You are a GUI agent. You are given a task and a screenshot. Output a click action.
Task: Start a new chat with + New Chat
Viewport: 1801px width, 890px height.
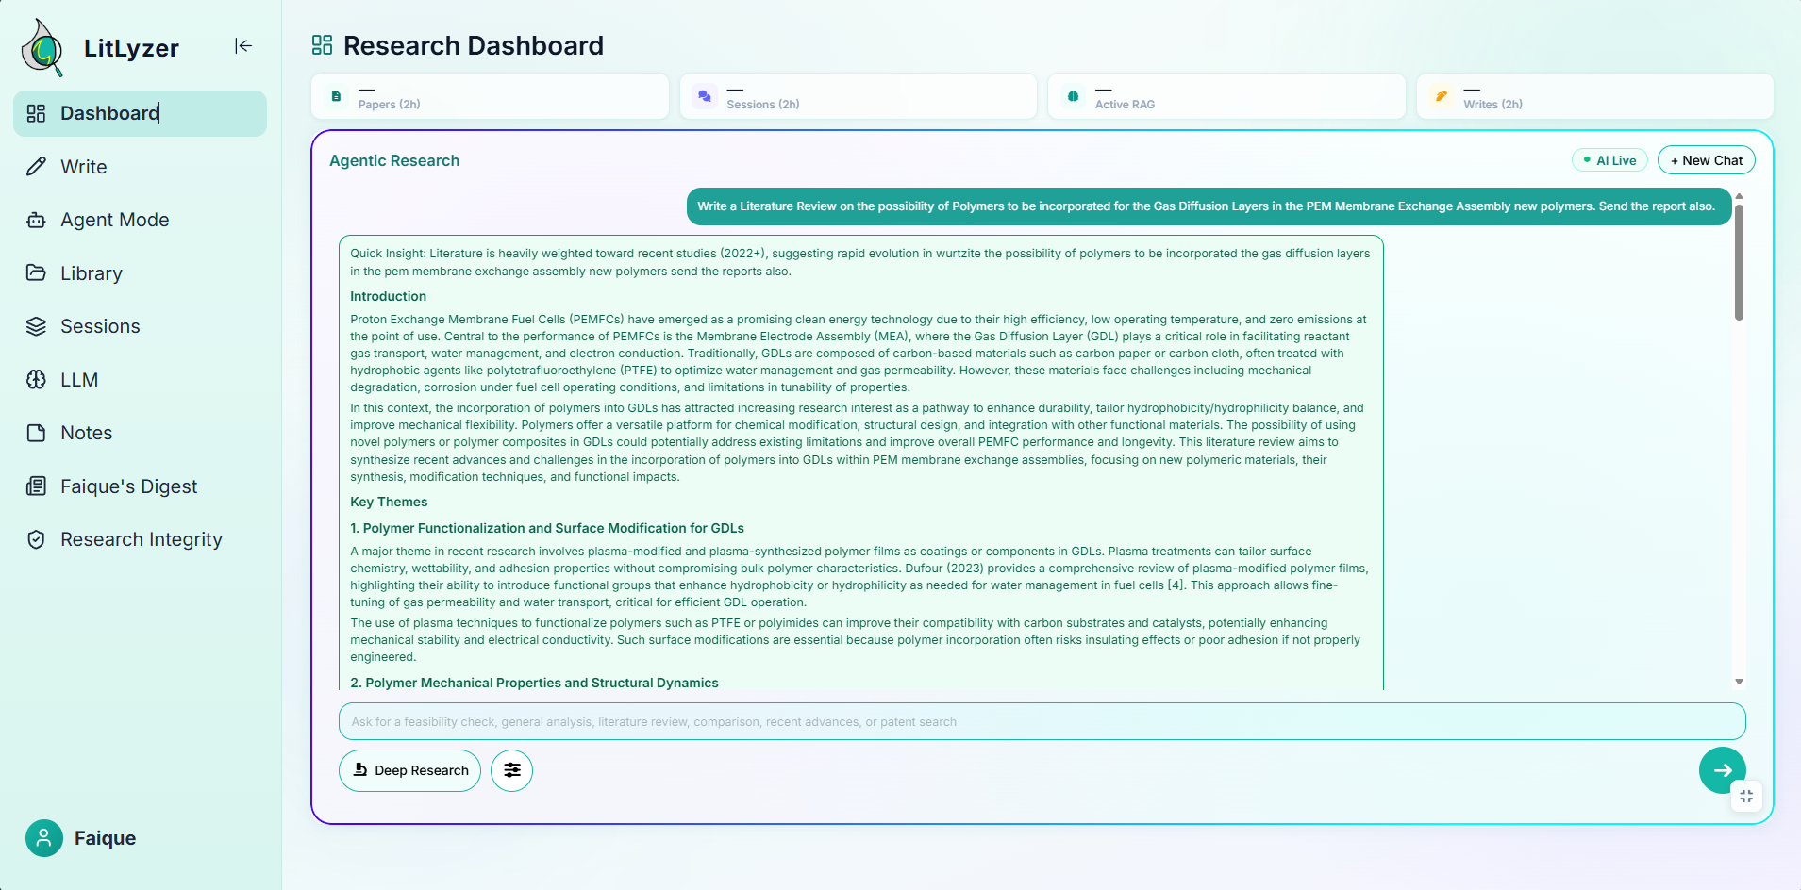[1707, 160]
